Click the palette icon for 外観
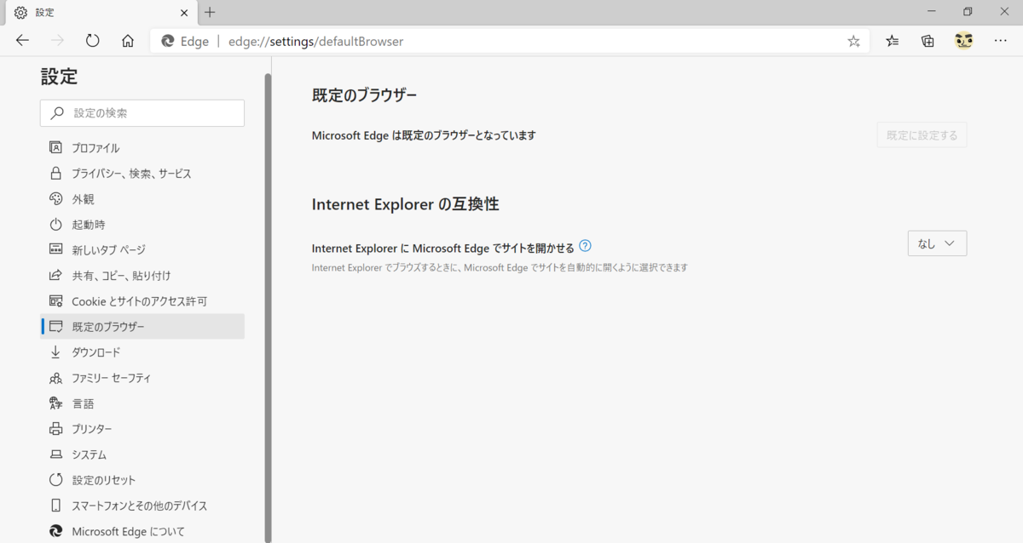The height and width of the screenshot is (543, 1023). (x=55, y=198)
